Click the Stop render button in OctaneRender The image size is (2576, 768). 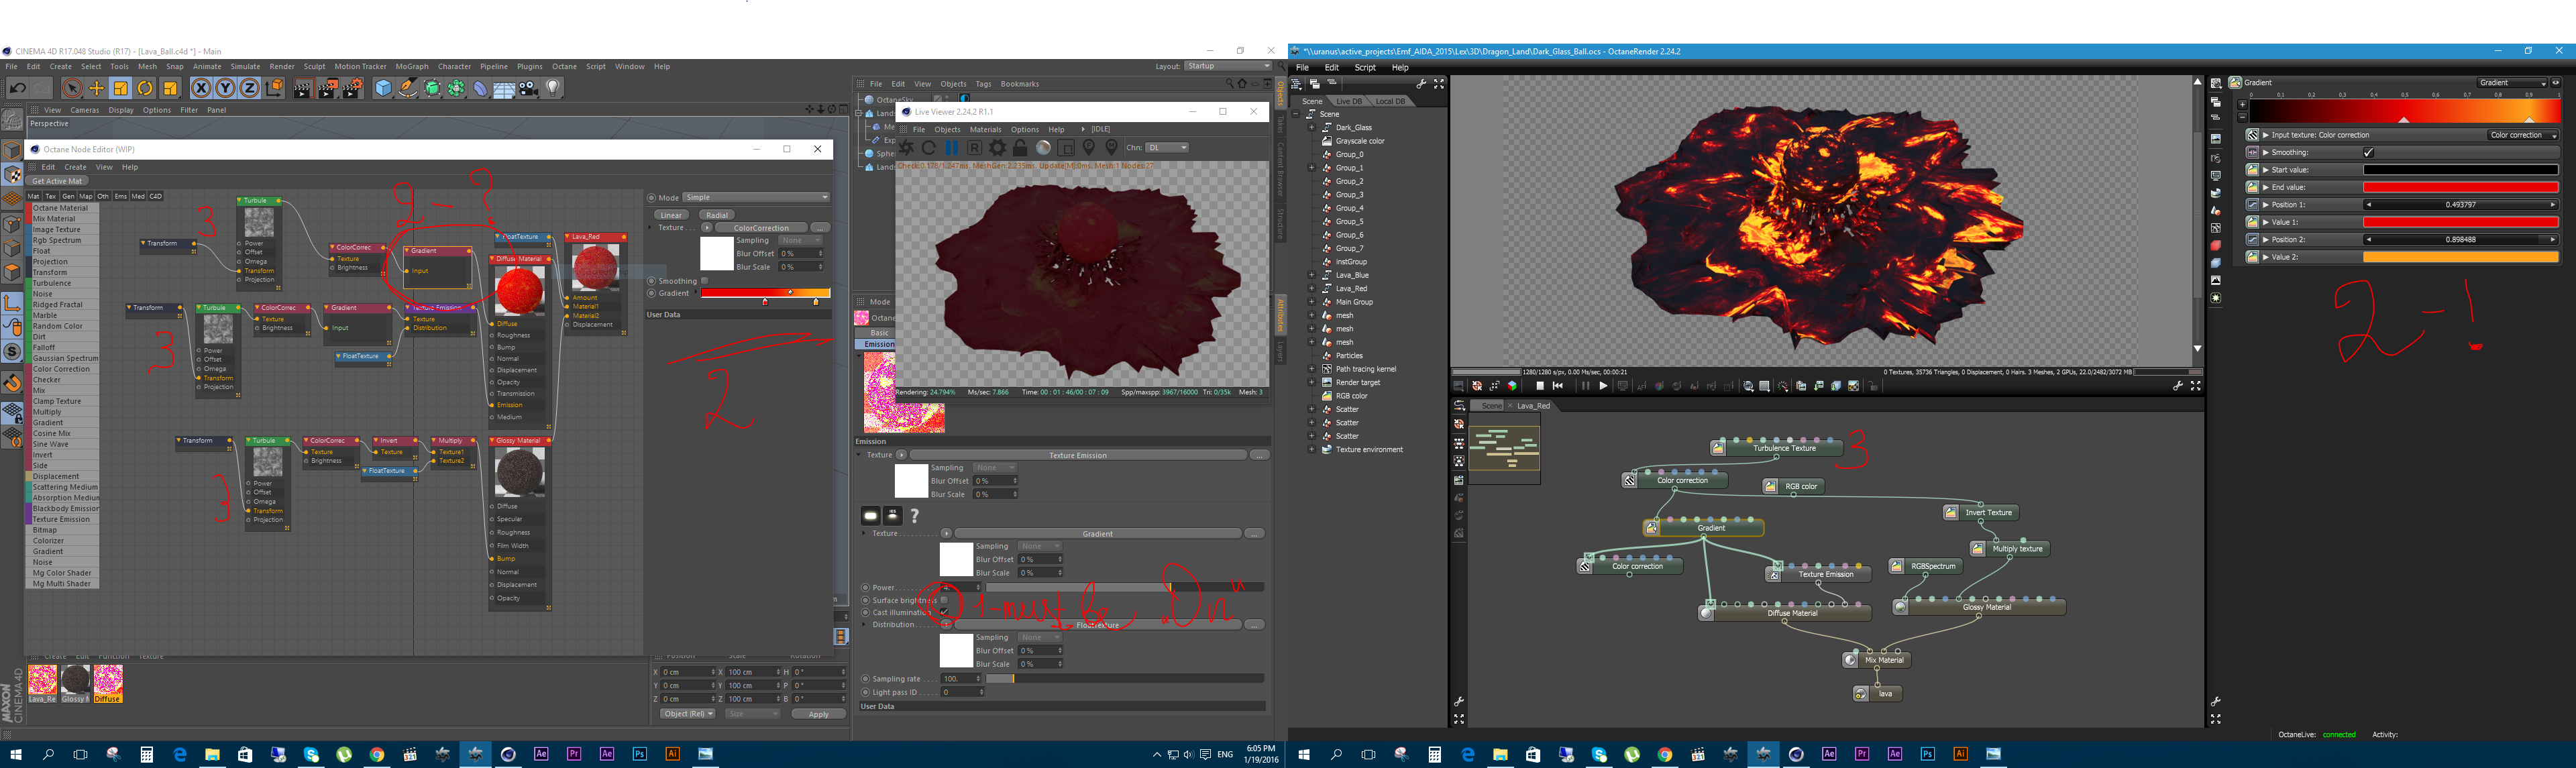point(1540,386)
